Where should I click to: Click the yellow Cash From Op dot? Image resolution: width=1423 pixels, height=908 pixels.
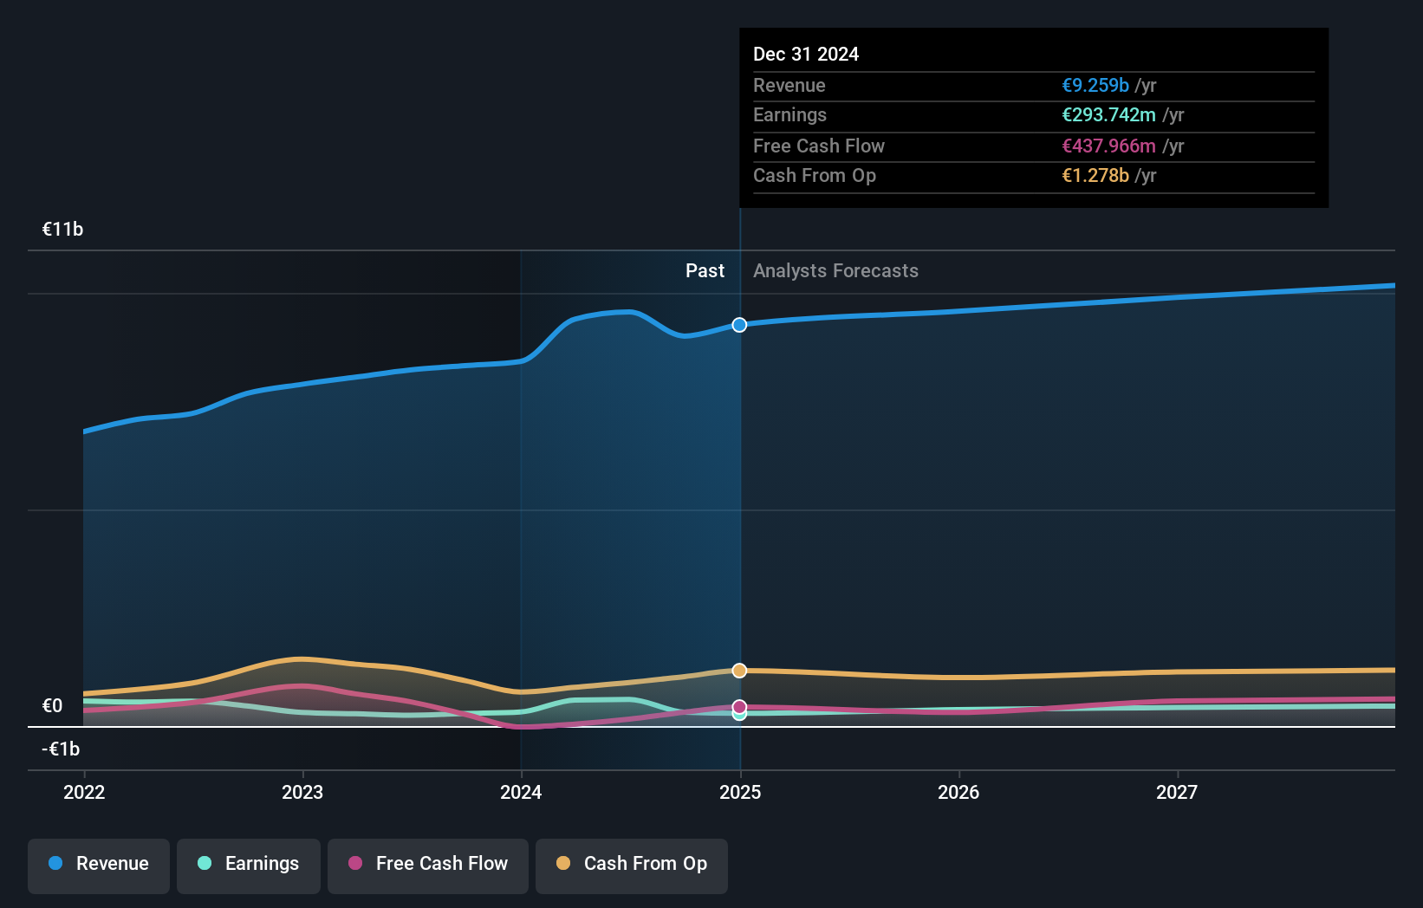[564, 864]
